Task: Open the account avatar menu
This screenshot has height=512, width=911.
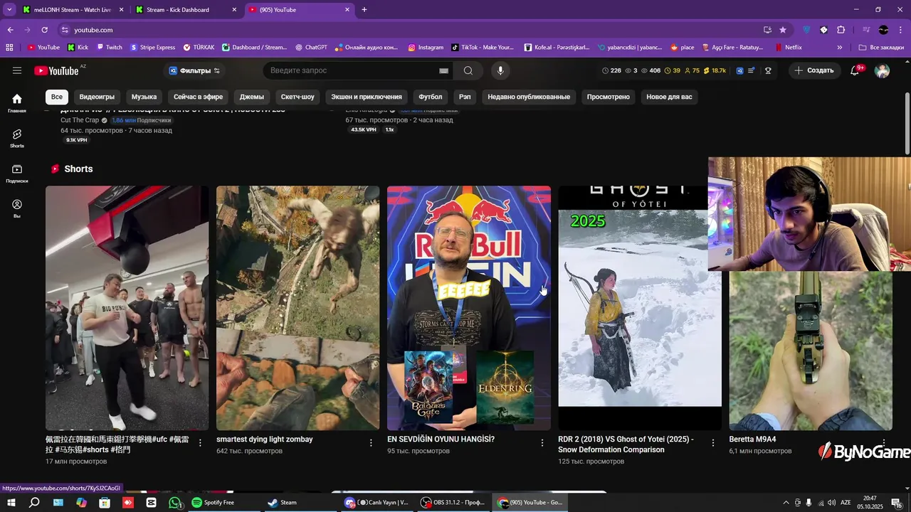Action: pos(882,70)
